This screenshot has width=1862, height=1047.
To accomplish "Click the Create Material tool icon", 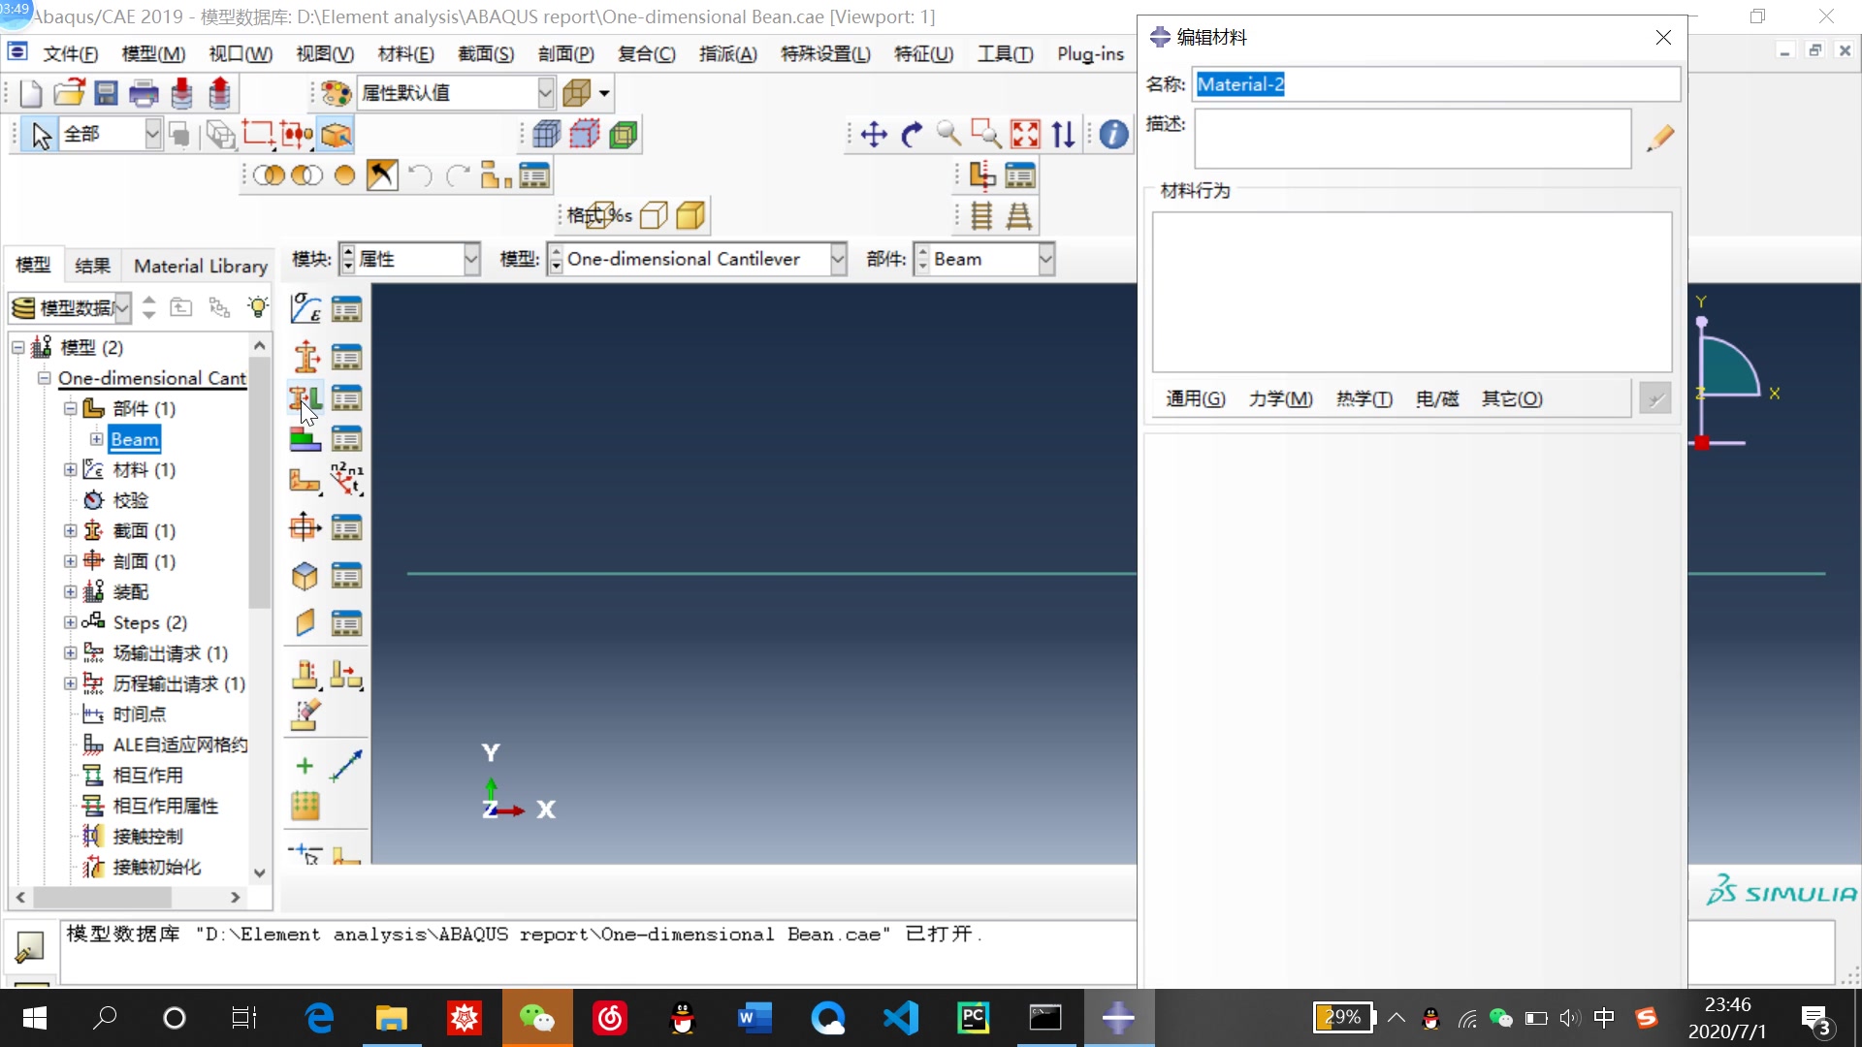I will click(305, 309).
